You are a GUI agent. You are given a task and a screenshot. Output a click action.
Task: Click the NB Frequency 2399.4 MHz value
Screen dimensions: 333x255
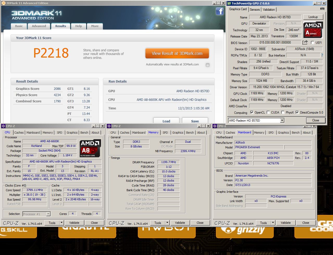(x=188, y=151)
